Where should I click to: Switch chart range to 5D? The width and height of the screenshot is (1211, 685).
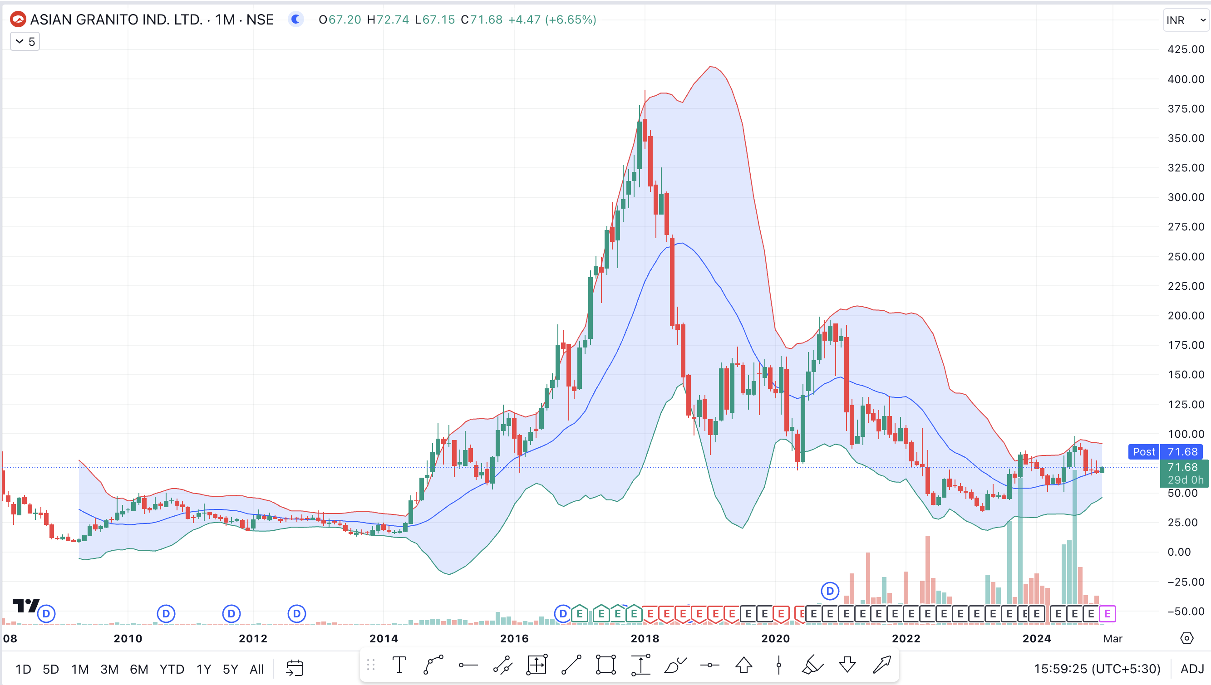(x=51, y=669)
